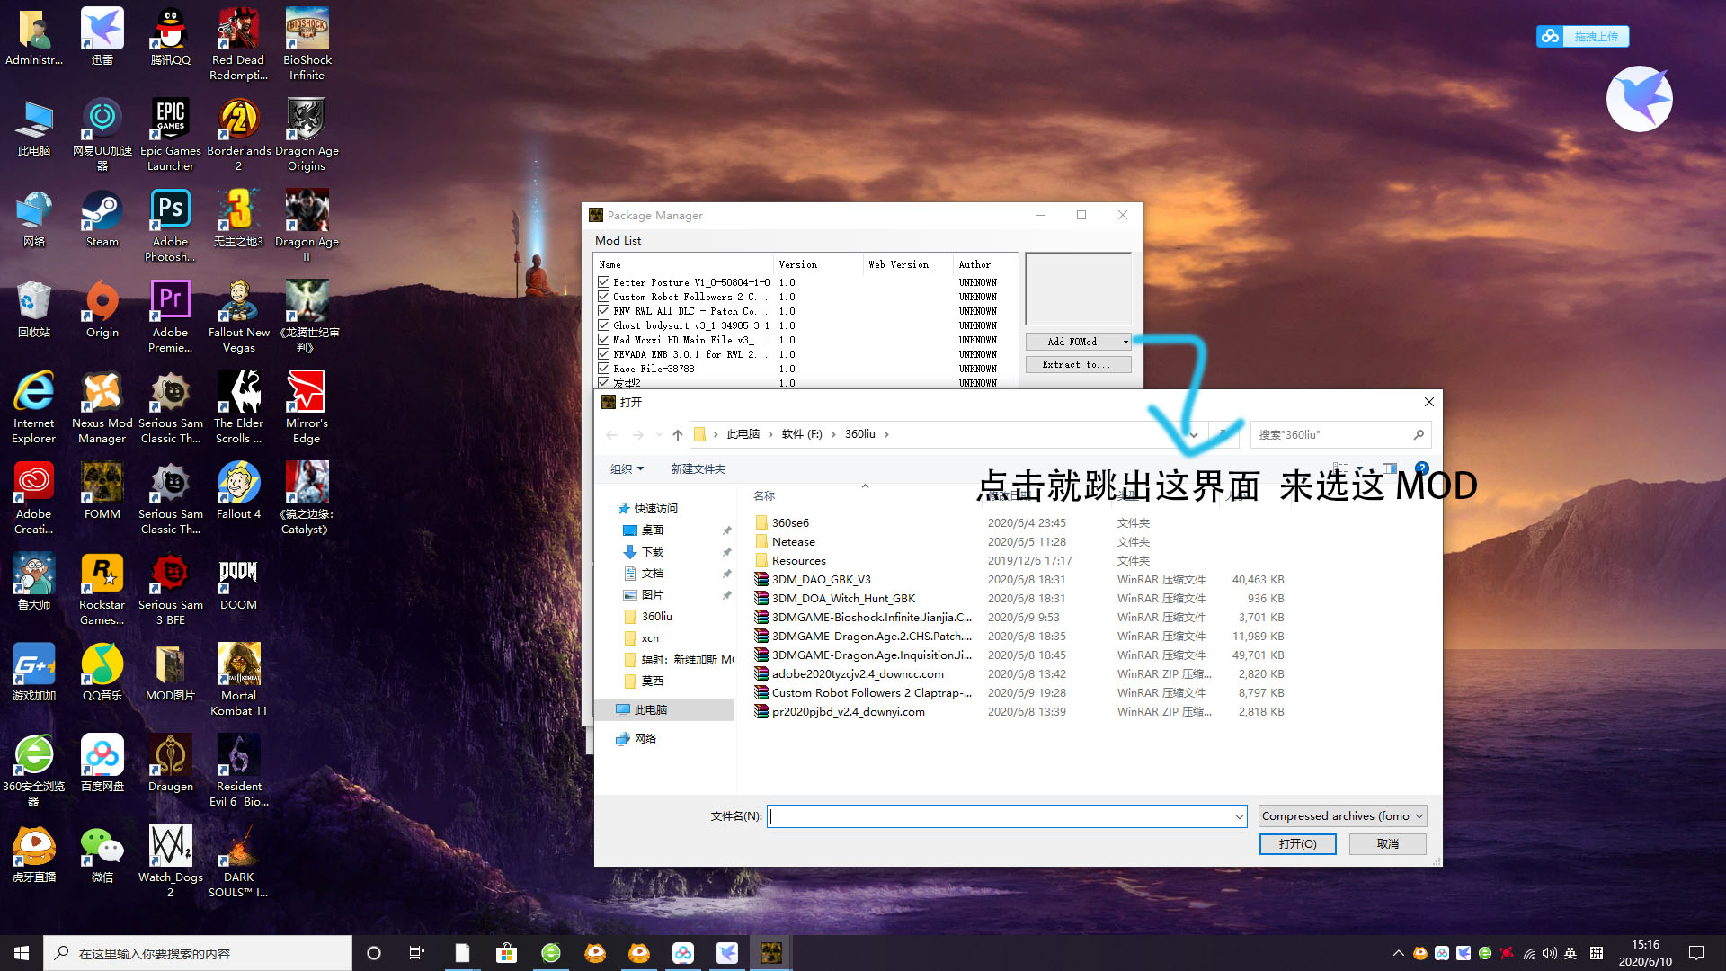This screenshot has height=971, width=1726.
Task: Click 新建文件夹 in the dialog toolbar
Action: tap(698, 469)
